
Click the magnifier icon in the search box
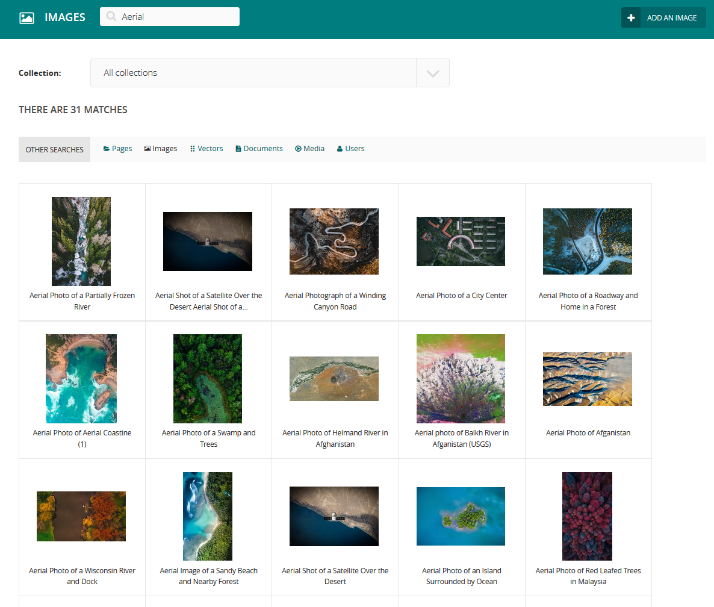click(x=111, y=16)
